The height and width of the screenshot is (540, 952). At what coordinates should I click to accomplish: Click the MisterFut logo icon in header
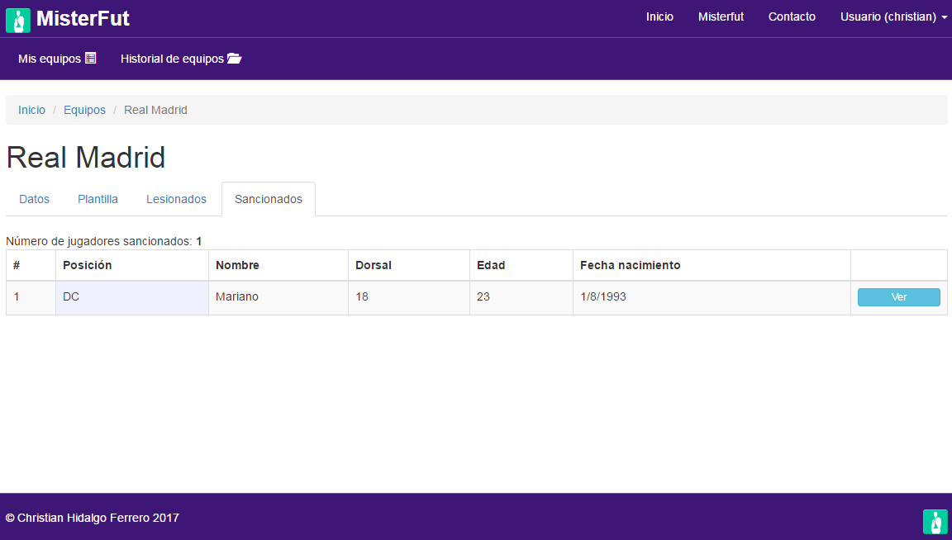(18, 20)
